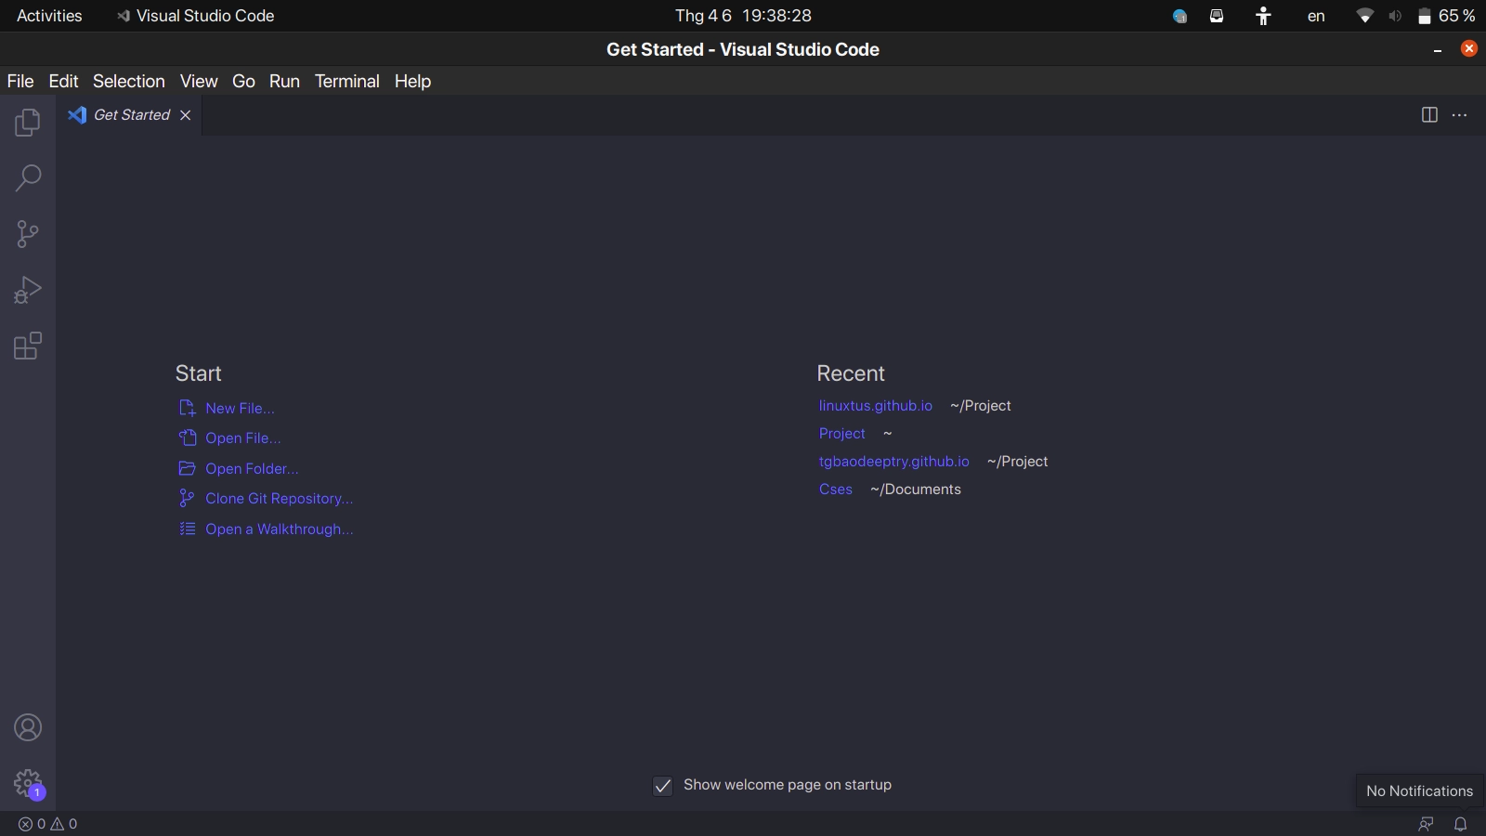Click the accessibility icon in top bar
The image size is (1486, 836).
coord(1263,16)
